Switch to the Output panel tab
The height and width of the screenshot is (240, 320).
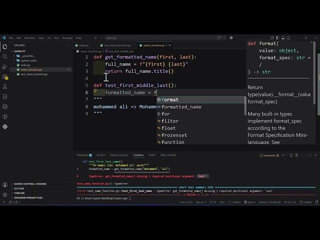(101, 155)
